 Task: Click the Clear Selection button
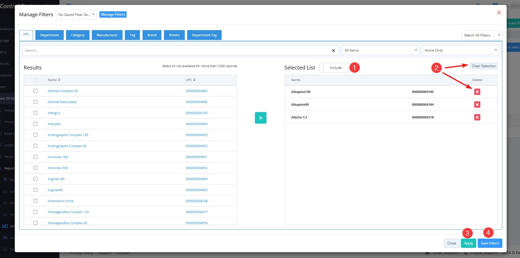[x=484, y=66]
